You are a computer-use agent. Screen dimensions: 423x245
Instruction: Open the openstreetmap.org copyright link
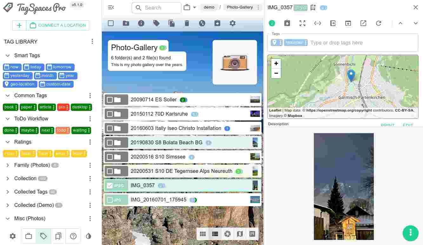(x=339, y=111)
